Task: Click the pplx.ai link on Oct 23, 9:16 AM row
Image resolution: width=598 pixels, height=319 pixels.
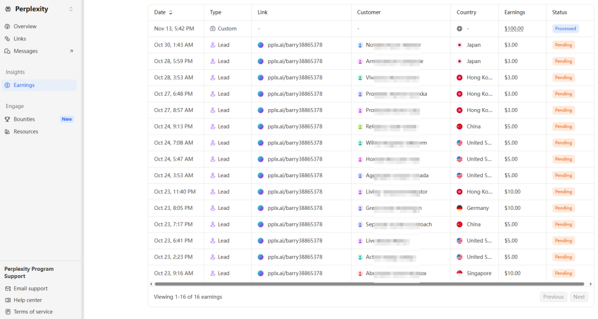Action: click(295, 273)
